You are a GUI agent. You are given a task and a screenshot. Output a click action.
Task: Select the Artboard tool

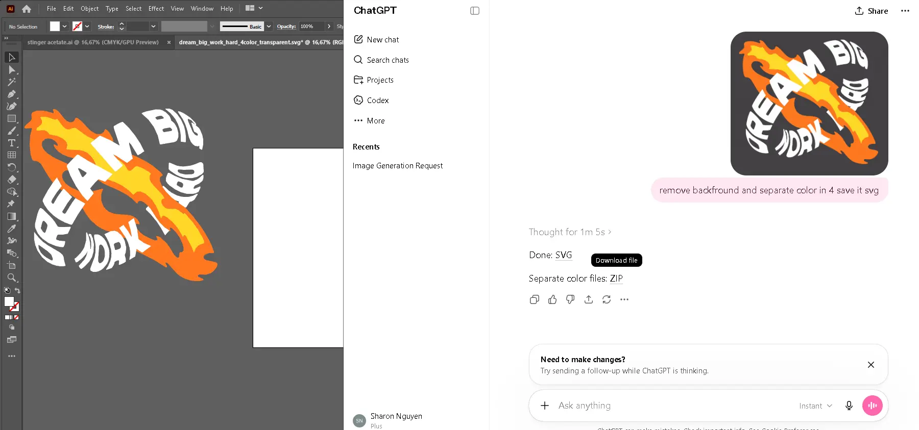[12, 265]
